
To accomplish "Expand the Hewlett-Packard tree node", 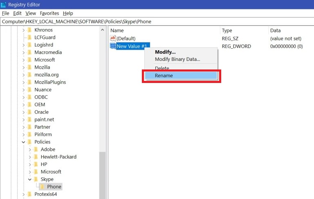I will tap(30, 157).
